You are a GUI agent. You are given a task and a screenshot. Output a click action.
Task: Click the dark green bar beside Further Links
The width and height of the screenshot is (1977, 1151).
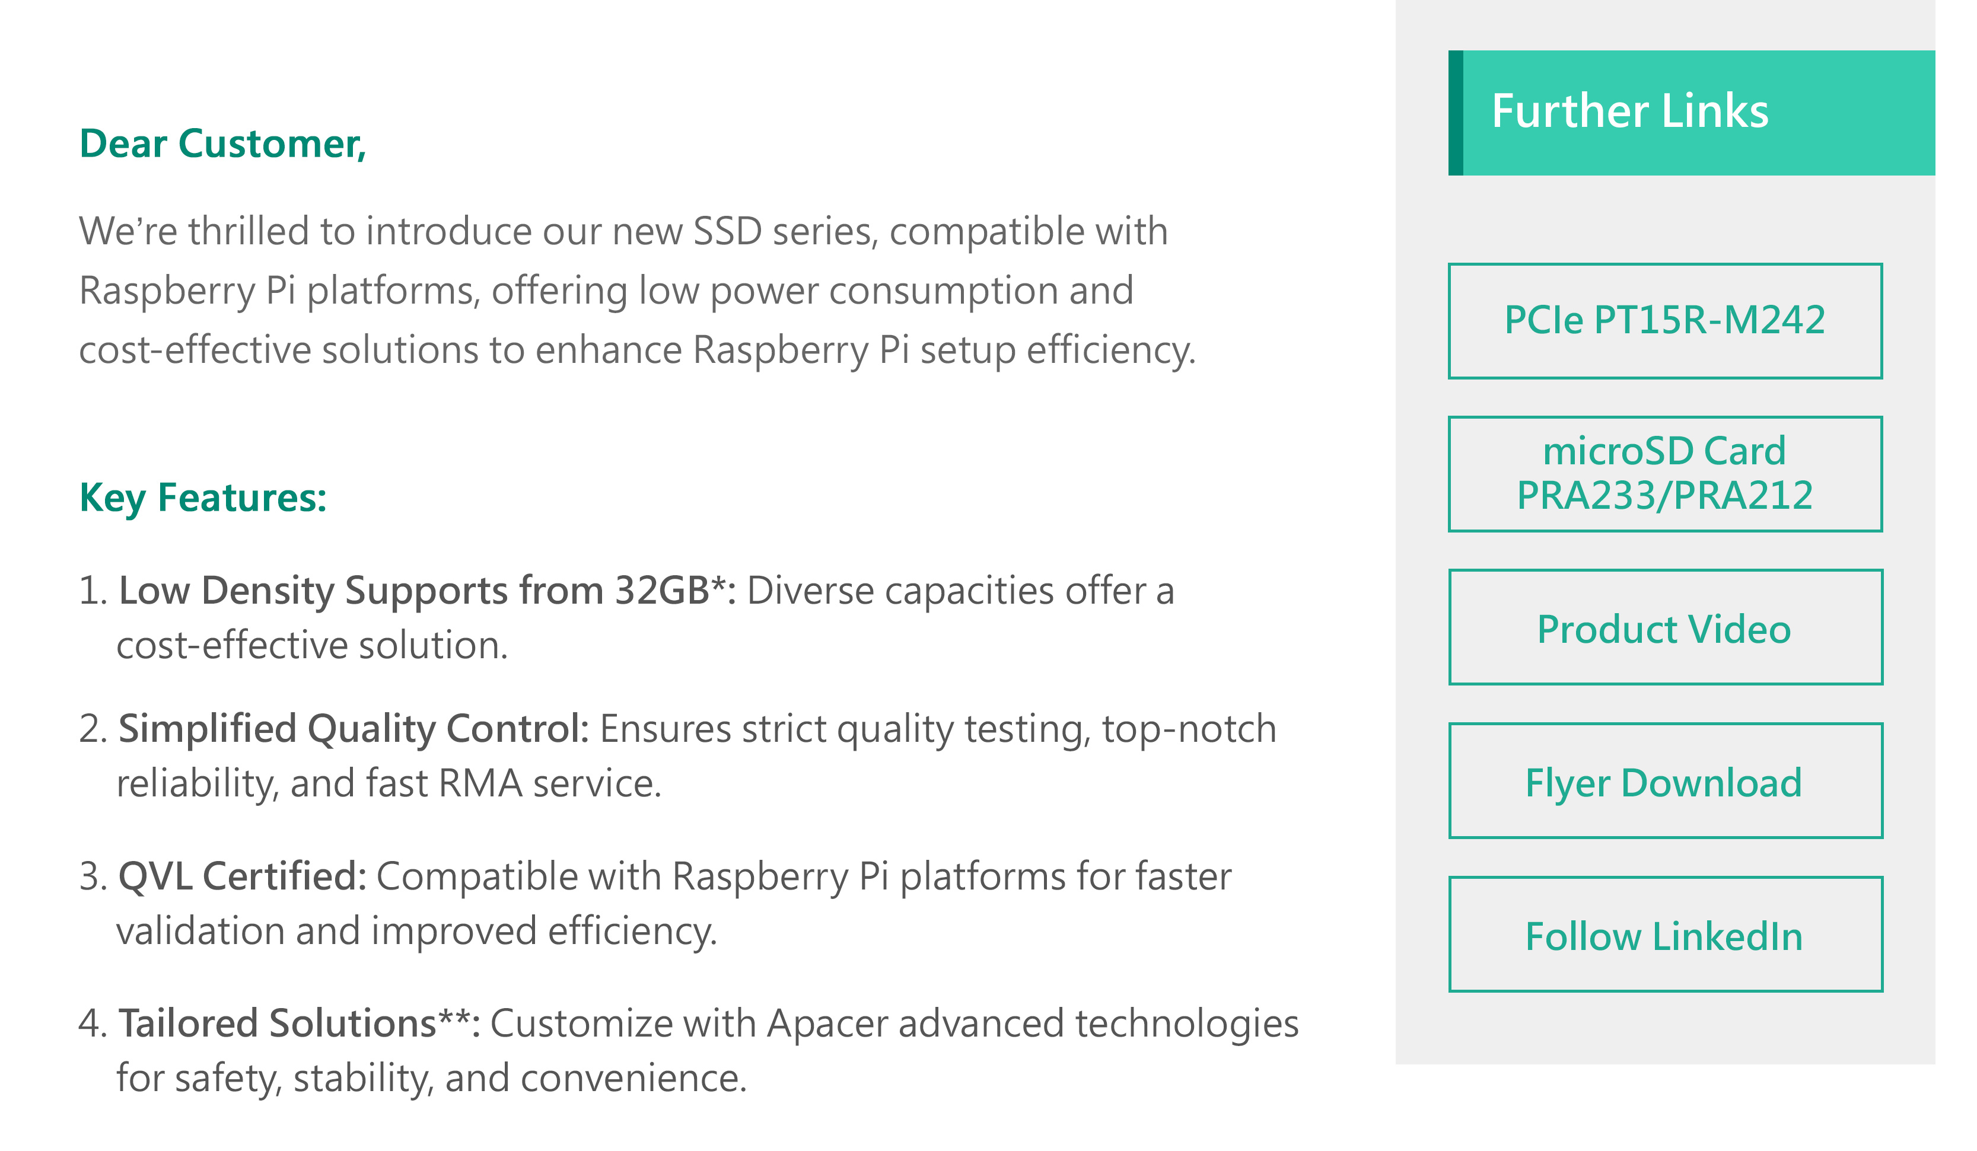click(1455, 112)
